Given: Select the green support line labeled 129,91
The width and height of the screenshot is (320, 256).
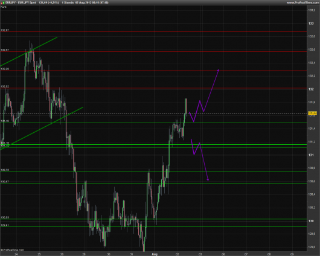Looking at the screenshot, I should pyautogui.click(x=153, y=226).
